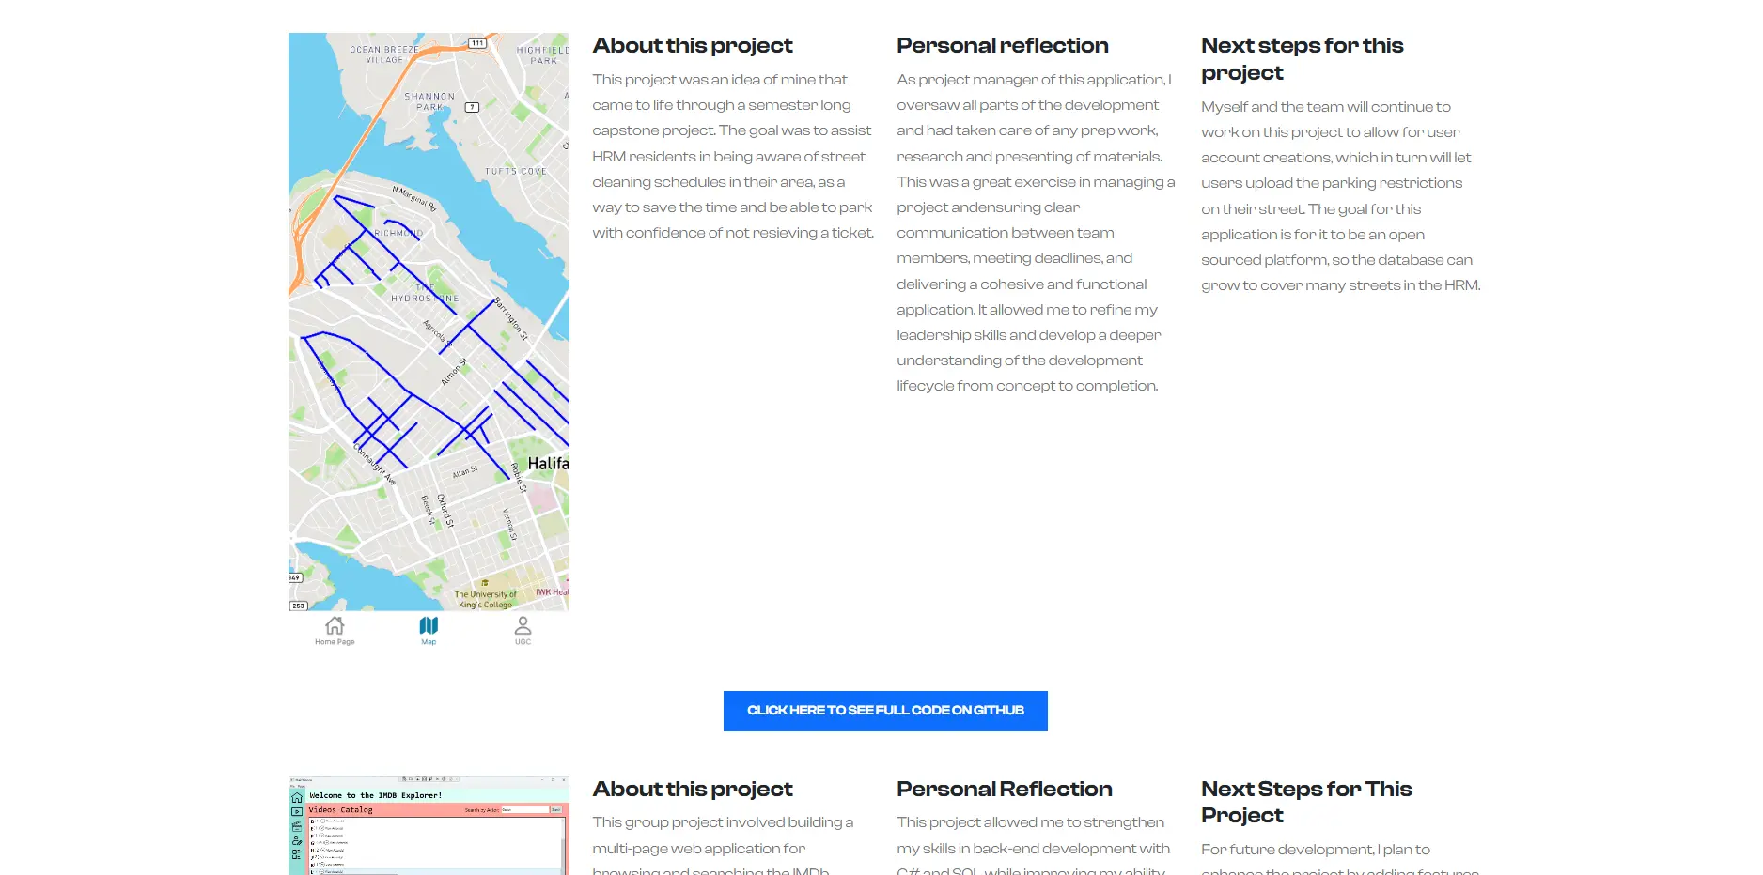
Task: Click the 'See Full Code on GitHub' button
Action: pyautogui.click(x=884, y=711)
